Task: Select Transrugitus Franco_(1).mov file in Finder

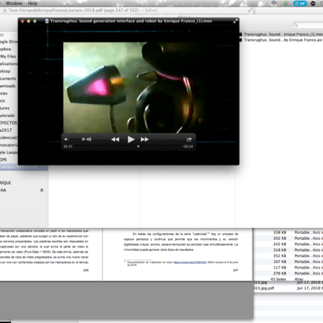Action: tap(281, 34)
